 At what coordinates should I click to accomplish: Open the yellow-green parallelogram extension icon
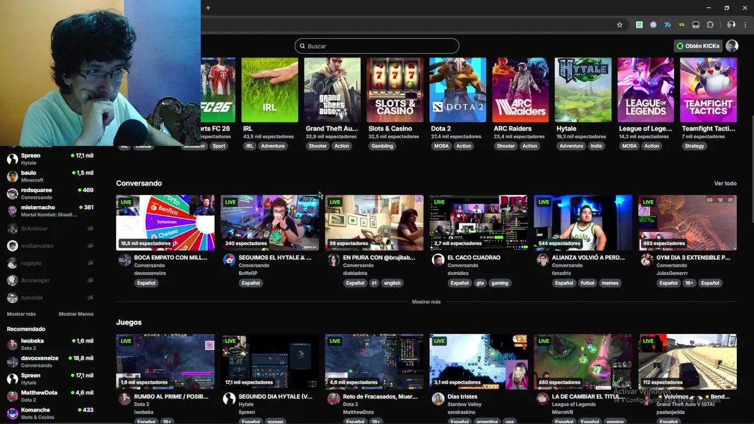682,25
